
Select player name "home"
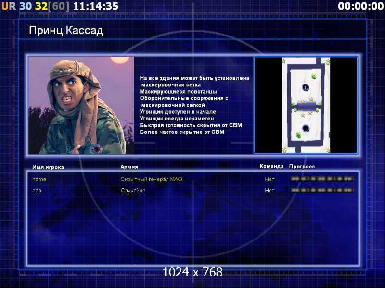39,179
